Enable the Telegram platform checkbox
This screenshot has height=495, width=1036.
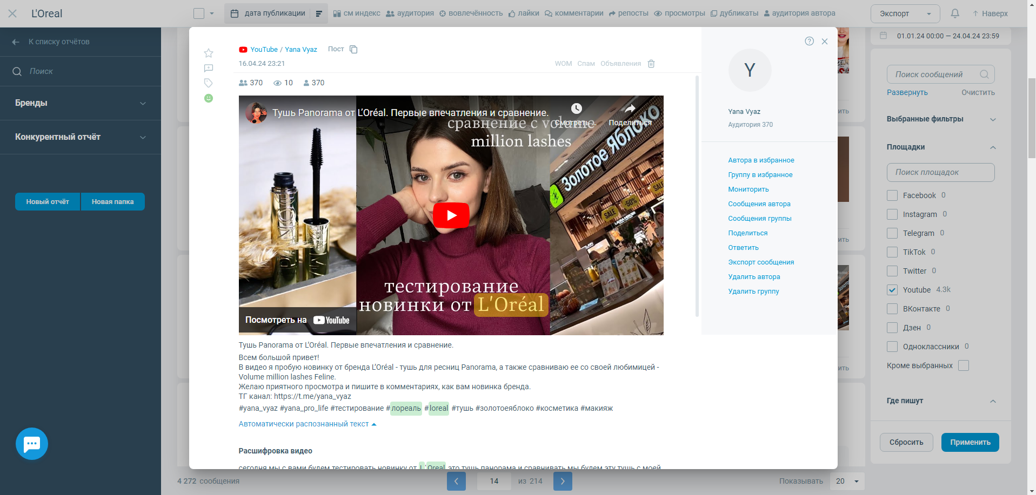[x=892, y=233]
